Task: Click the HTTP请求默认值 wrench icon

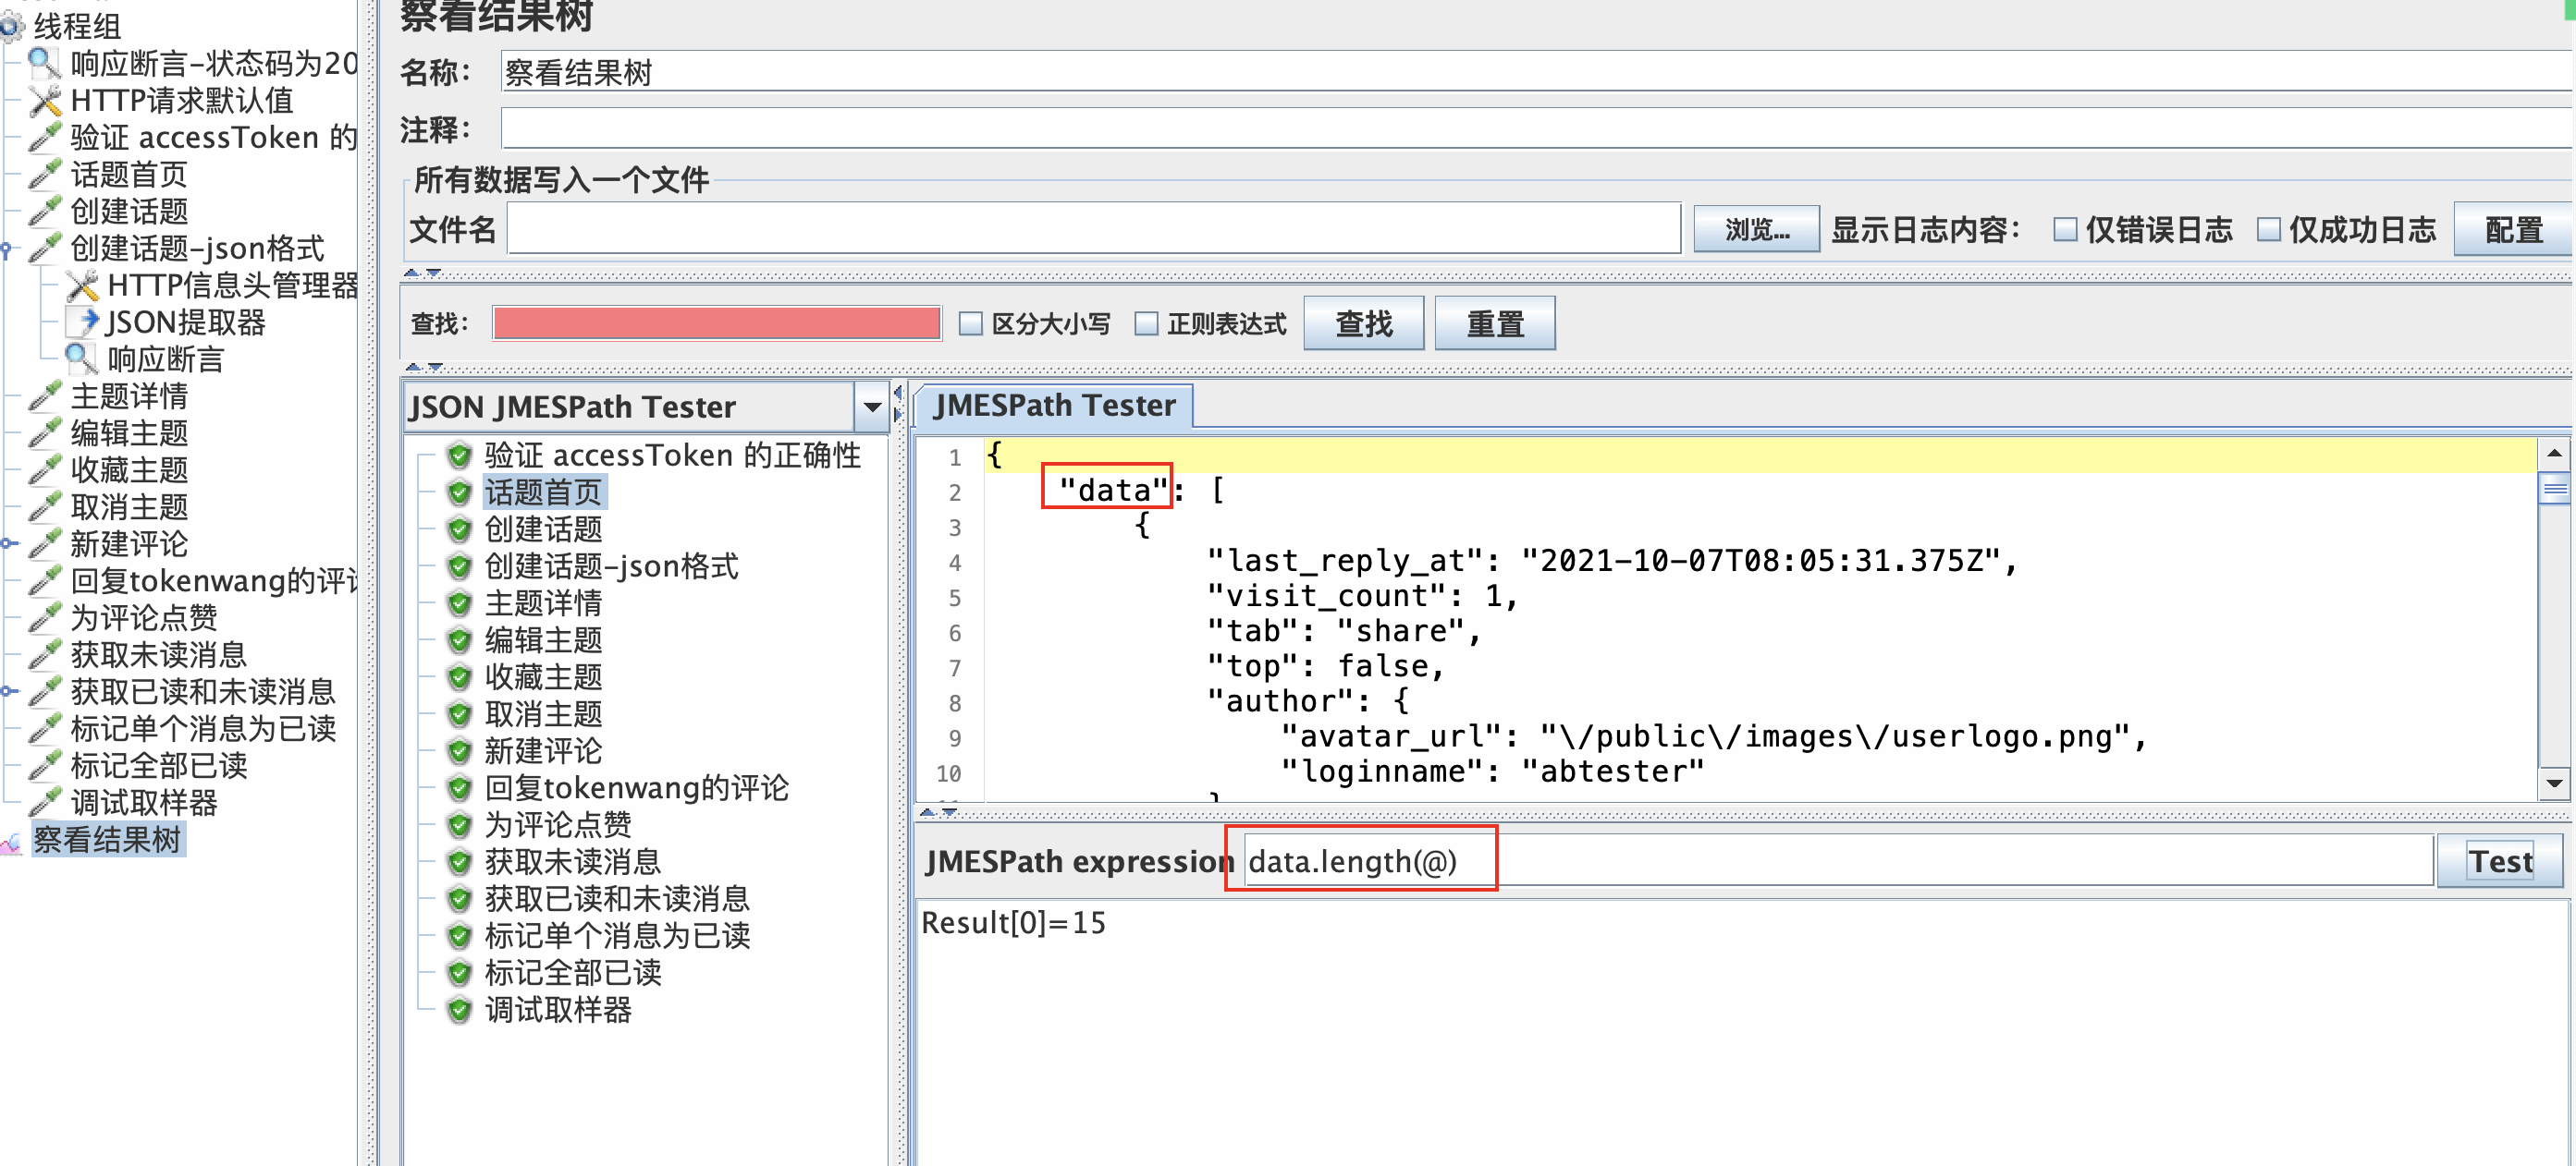Action: coord(45,101)
